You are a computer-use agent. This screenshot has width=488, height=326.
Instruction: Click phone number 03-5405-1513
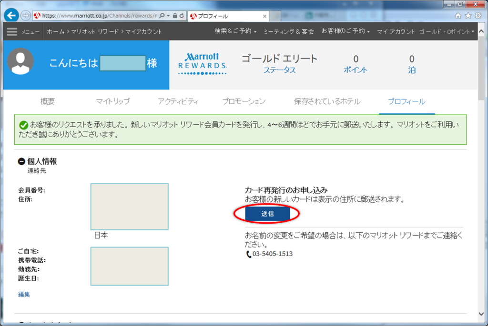coord(272,254)
